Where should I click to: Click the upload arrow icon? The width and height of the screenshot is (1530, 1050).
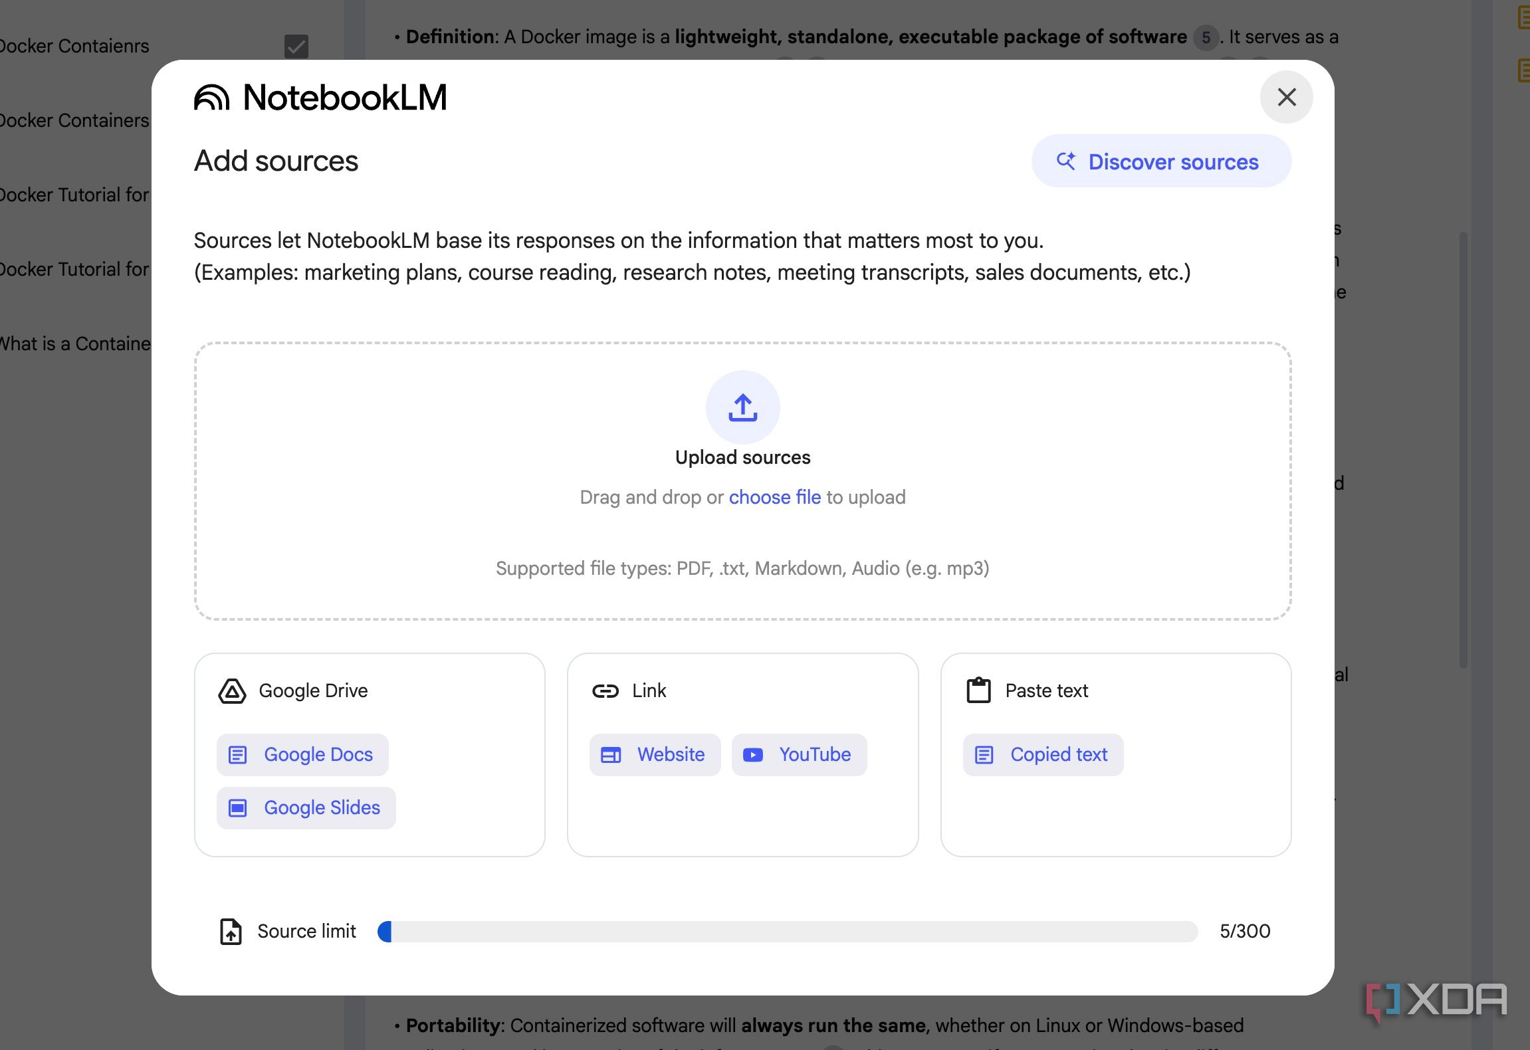tap(742, 407)
